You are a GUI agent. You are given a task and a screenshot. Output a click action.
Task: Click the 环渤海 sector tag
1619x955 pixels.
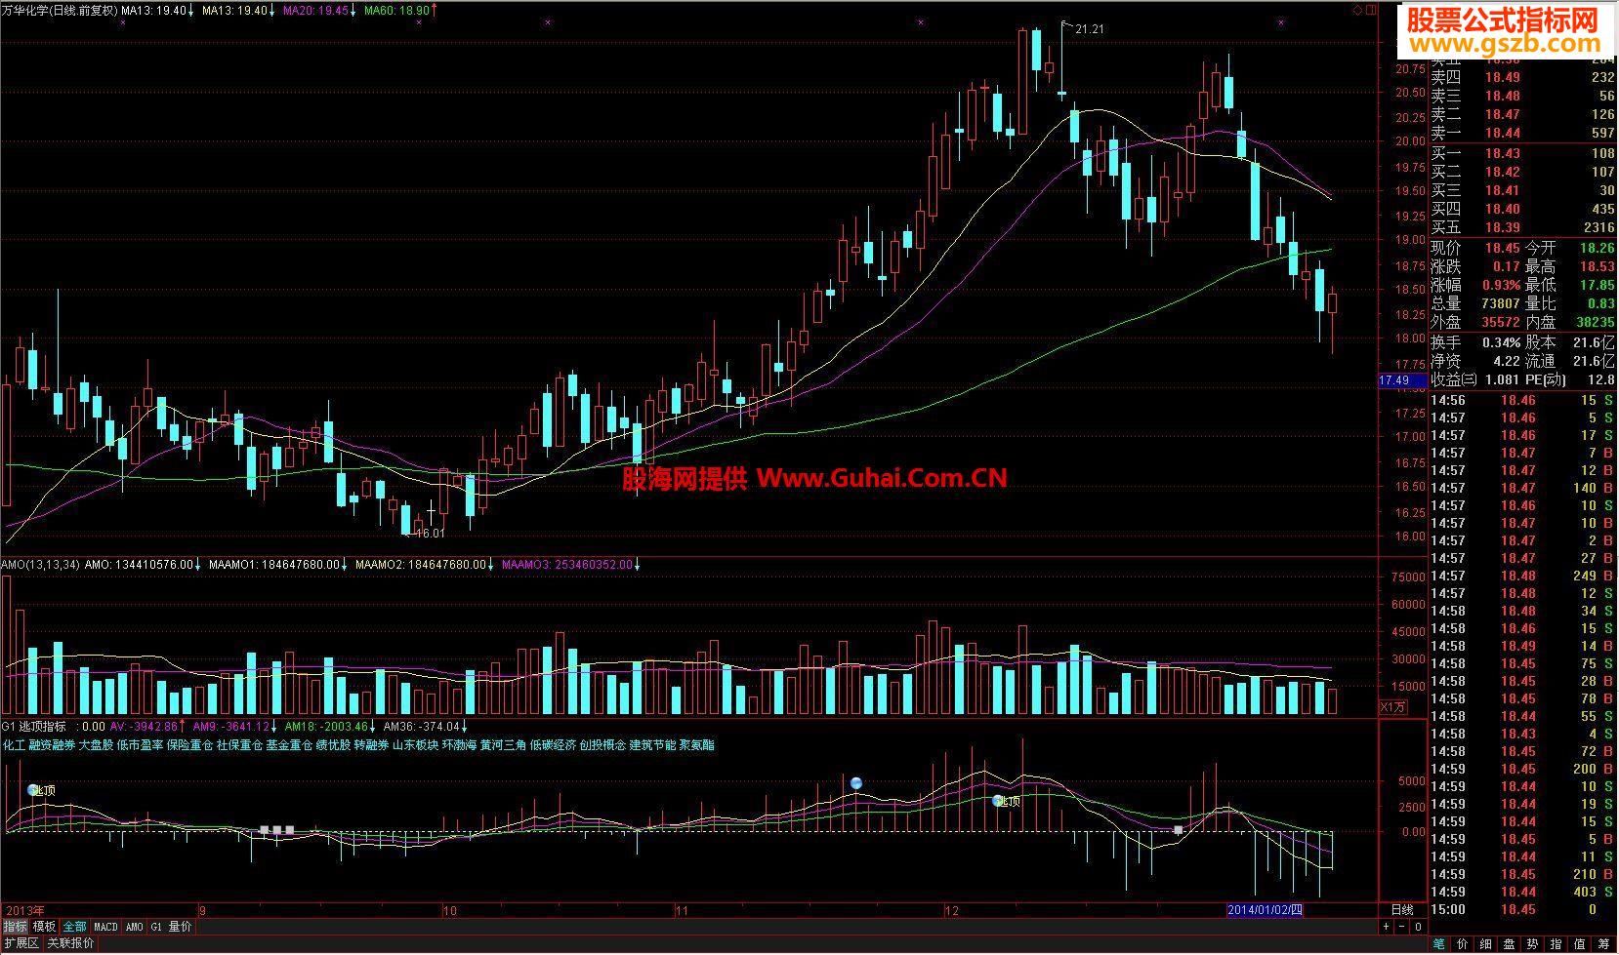pyautogui.click(x=459, y=745)
